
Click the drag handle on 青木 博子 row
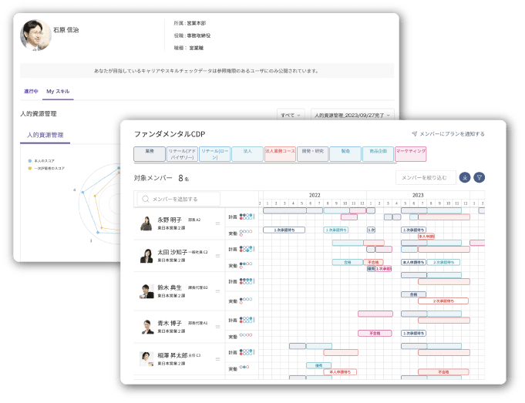(x=217, y=327)
